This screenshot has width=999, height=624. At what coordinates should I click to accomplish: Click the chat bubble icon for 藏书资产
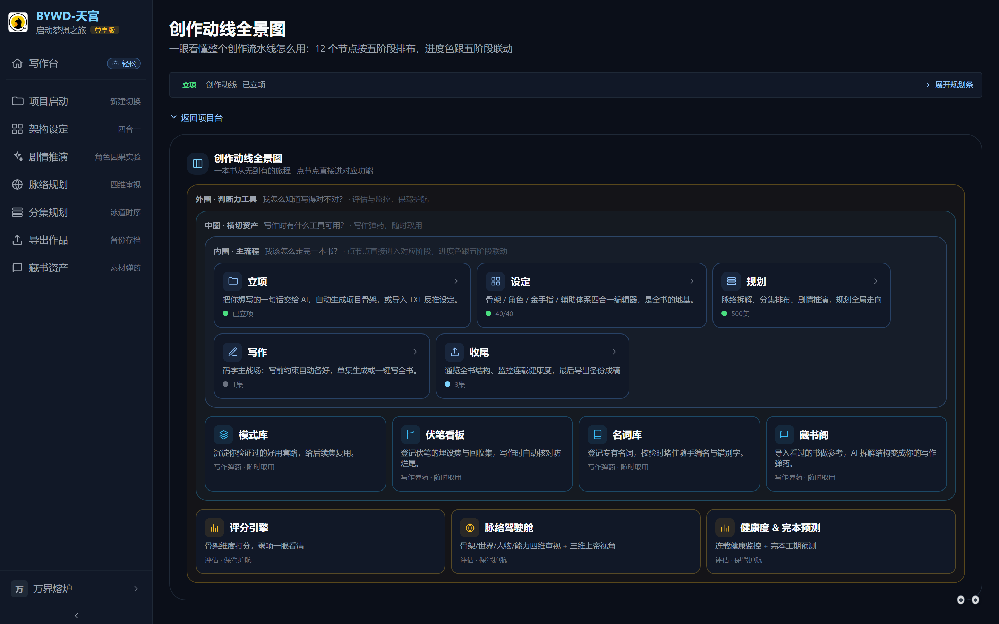(17, 267)
